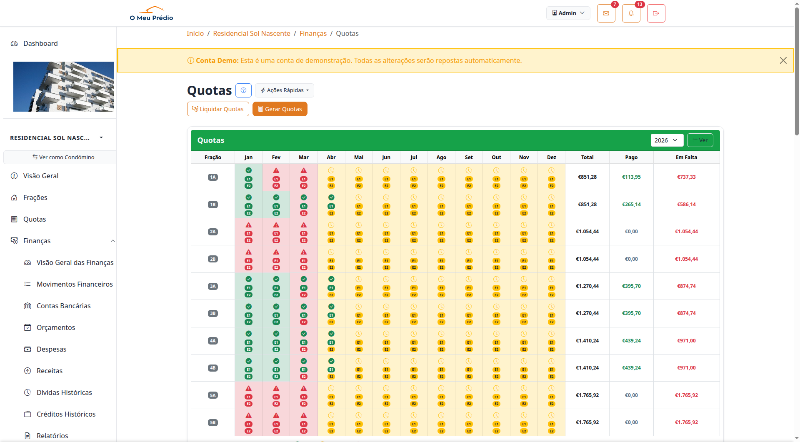Click the logout icon button

[x=656, y=13]
